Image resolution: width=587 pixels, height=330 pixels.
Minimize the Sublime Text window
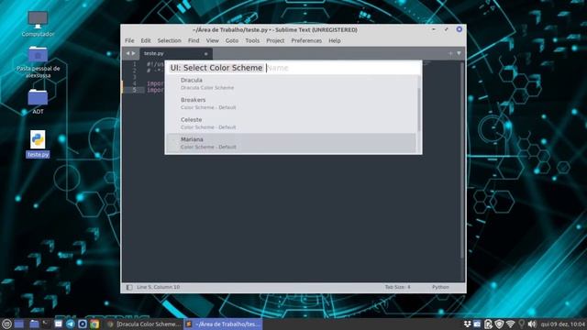[x=434, y=29]
